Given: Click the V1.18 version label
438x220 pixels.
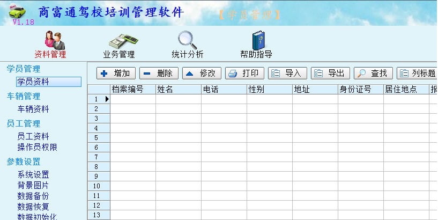Looking at the screenshot, I should point(24,22).
